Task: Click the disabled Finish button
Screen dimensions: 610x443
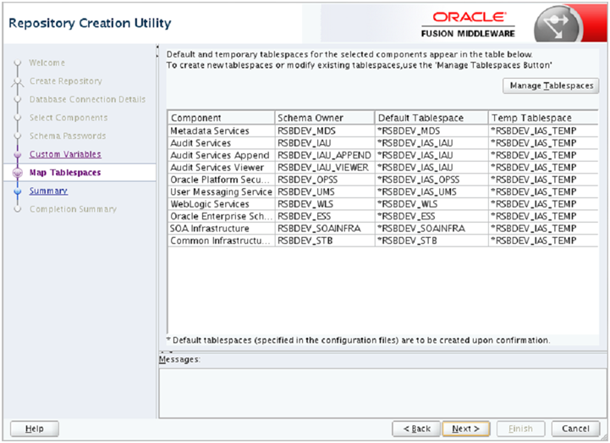Action: (x=520, y=429)
